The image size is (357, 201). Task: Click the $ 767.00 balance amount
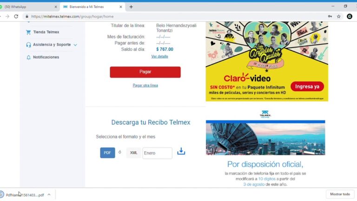[x=165, y=49]
